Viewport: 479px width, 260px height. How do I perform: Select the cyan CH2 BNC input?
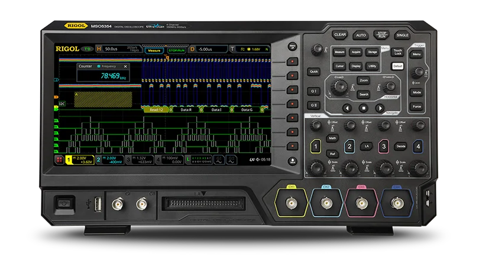pos(326,203)
